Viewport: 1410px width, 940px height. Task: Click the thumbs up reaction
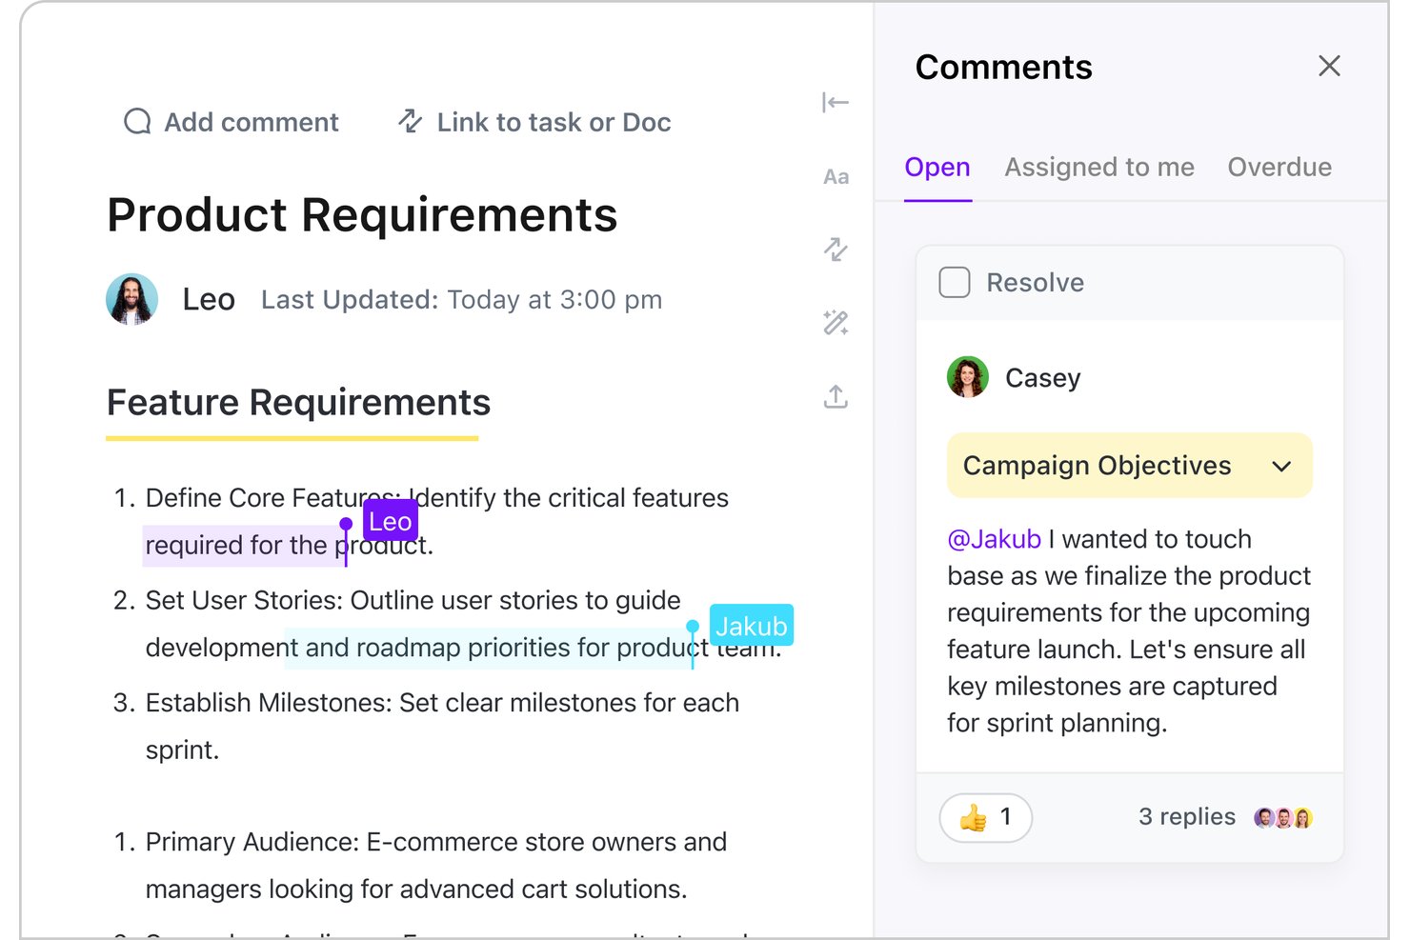[x=985, y=817]
